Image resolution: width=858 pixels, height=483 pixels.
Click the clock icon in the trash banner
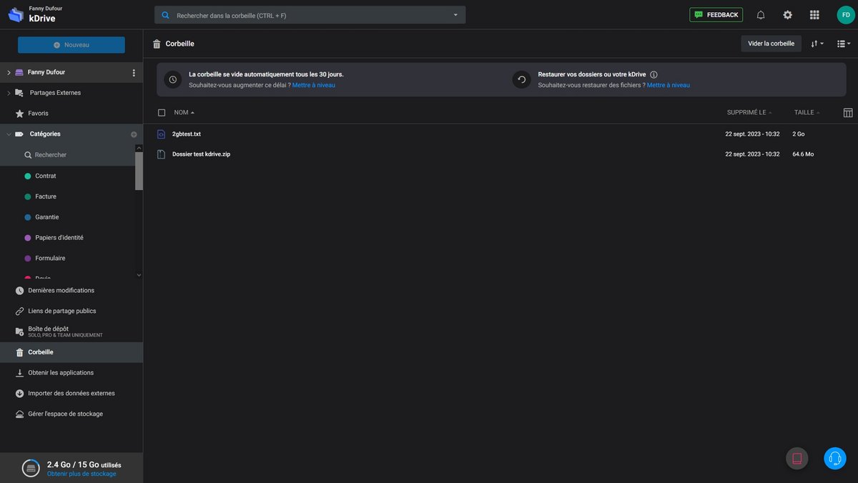click(x=172, y=79)
